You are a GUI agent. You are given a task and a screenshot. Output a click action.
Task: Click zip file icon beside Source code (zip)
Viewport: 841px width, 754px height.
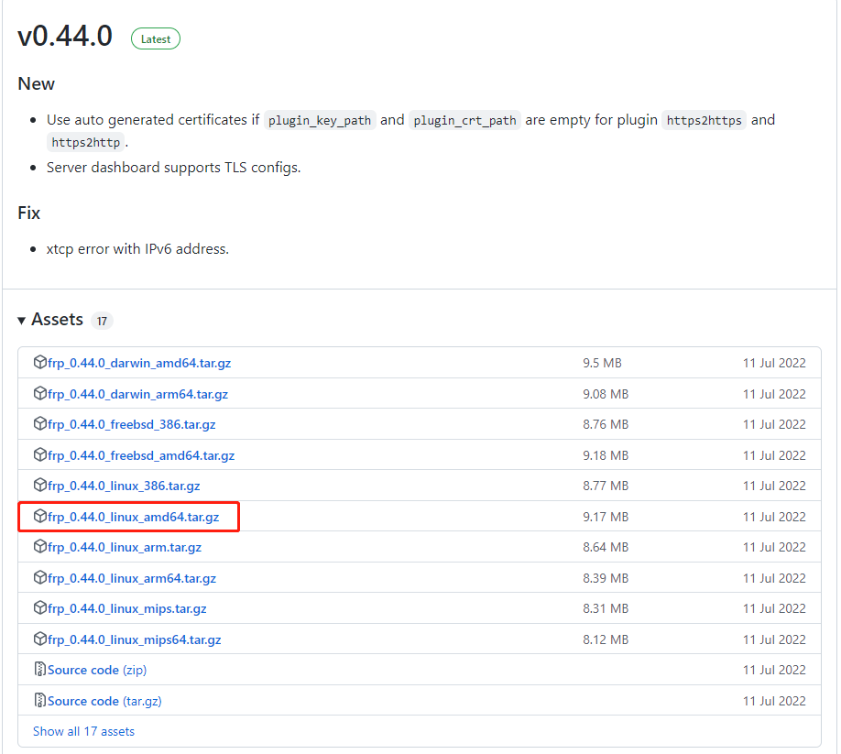tap(39, 670)
